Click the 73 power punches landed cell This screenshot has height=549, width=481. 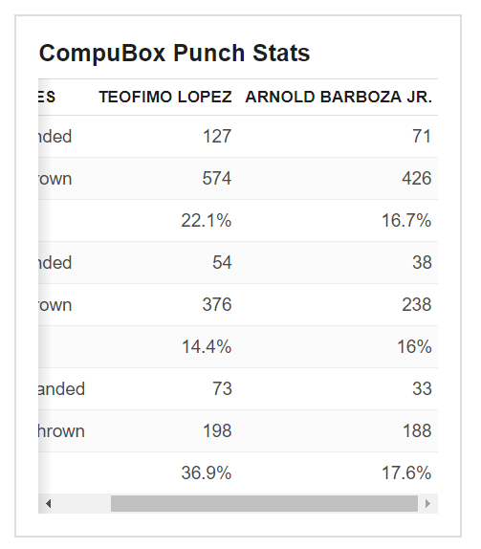coord(222,388)
